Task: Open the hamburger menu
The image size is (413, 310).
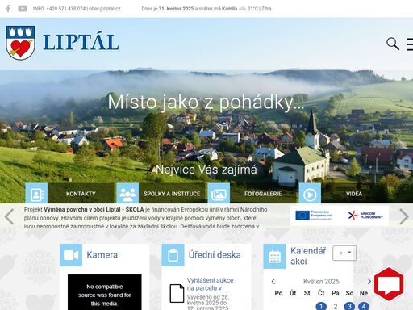Action: click(410, 44)
